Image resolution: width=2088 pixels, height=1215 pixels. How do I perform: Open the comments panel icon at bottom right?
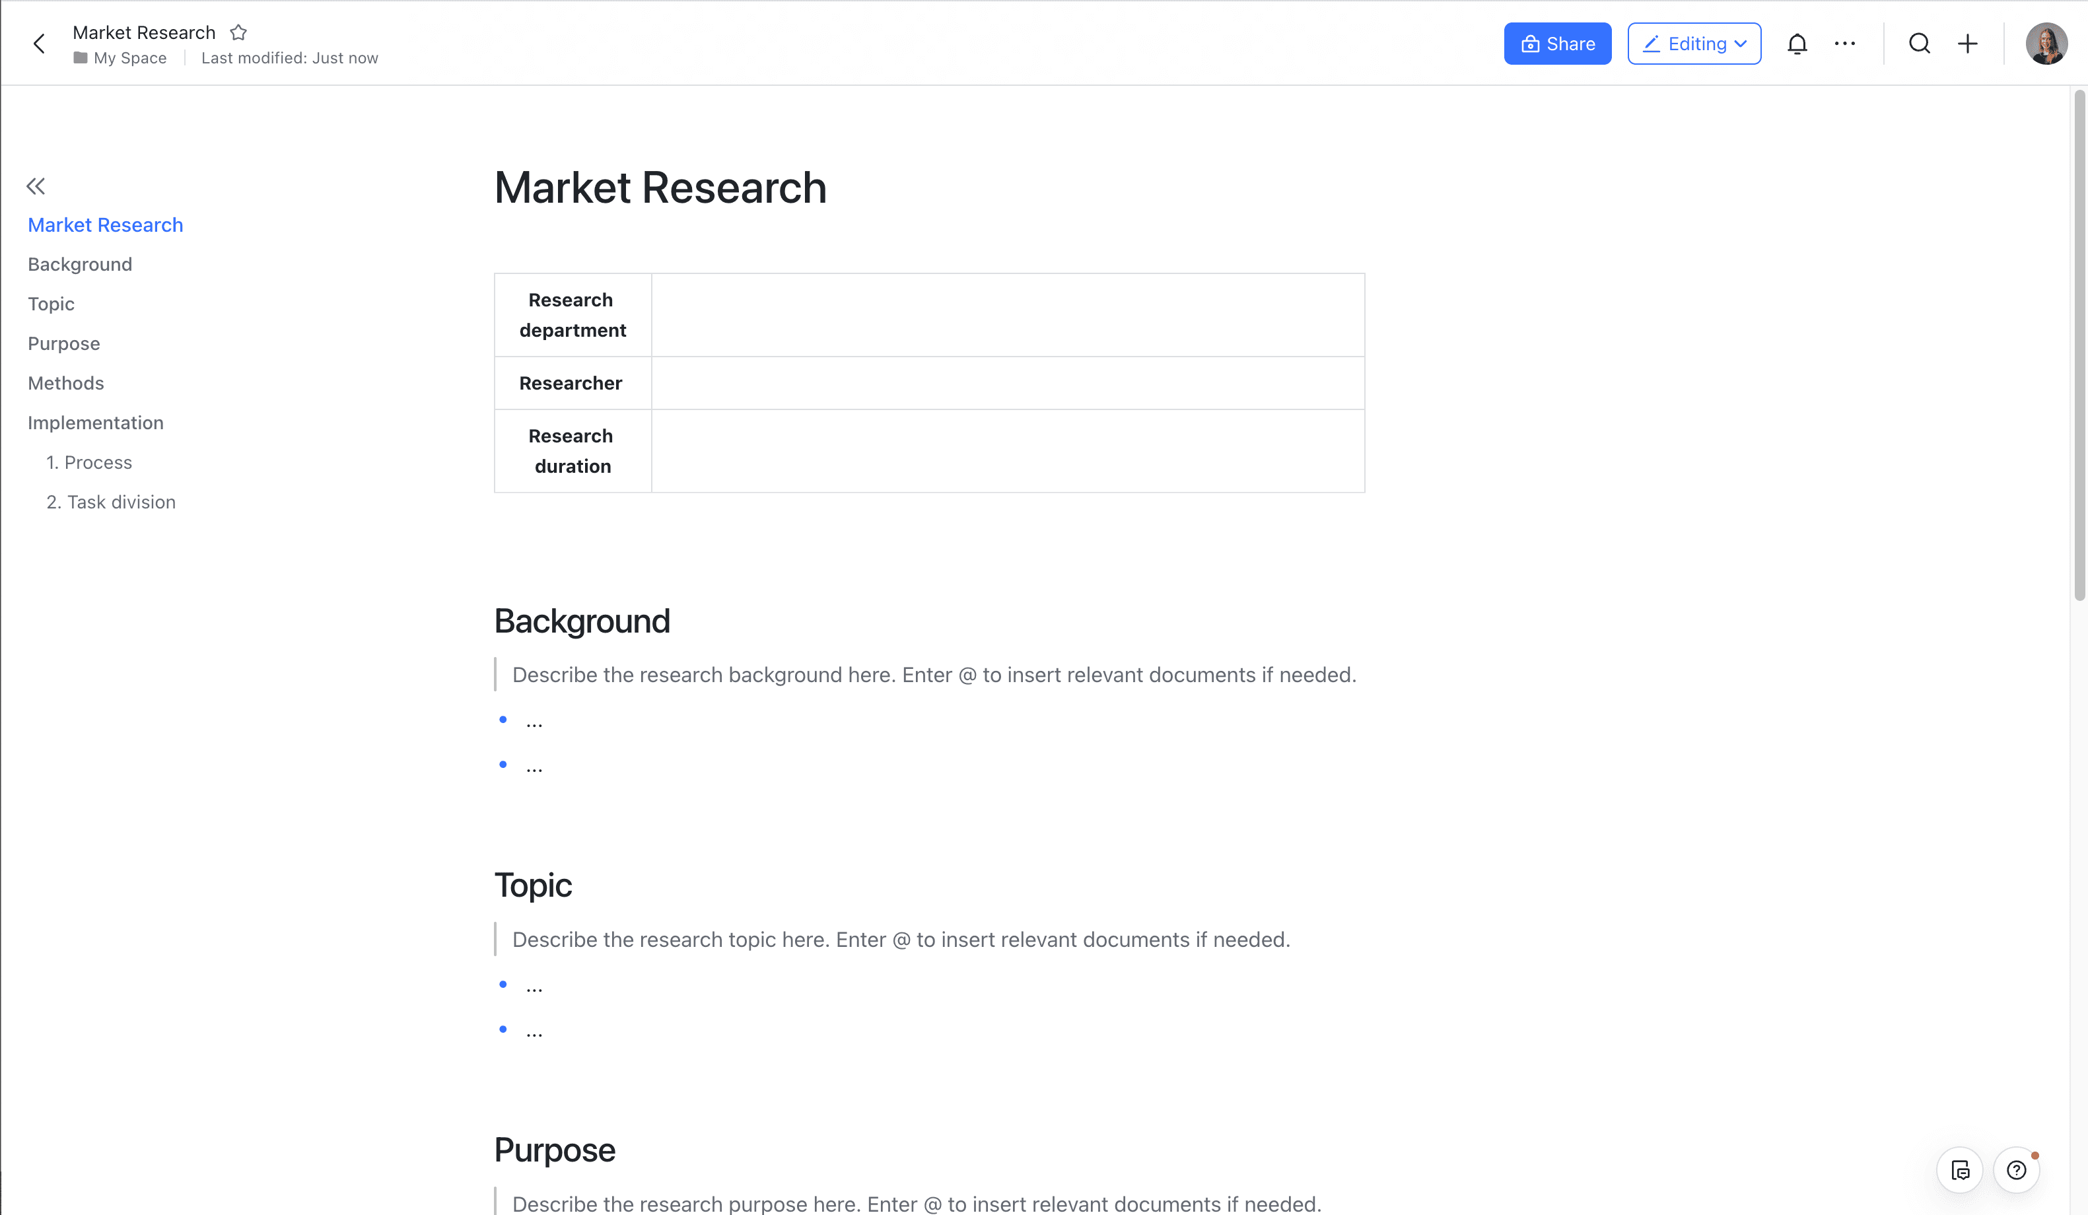pyautogui.click(x=1960, y=1169)
